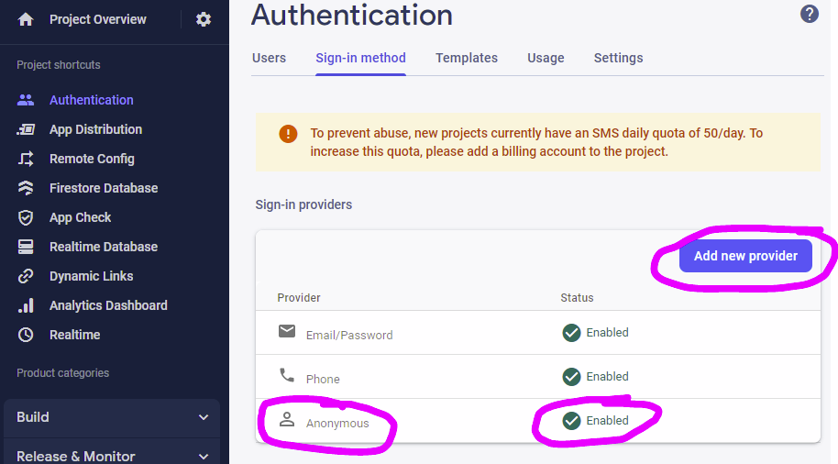Screen dimensions: 838x464
Task: Click the Authentication people icon in sidebar
Action: click(25, 100)
